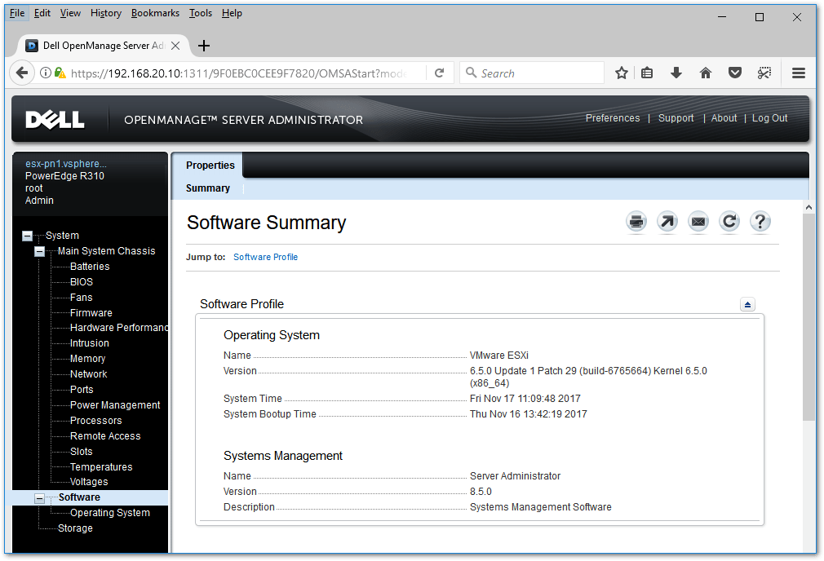Open Fans in the tree
The image size is (824, 561).
pyautogui.click(x=81, y=298)
